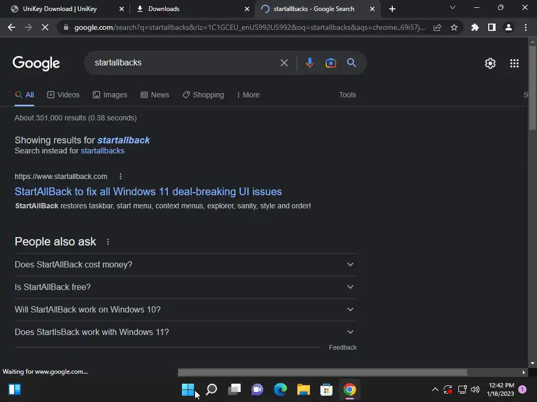This screenshot has height=402, width=537.
Task: Open notification badge in system tray
Action: pos(522,389)
